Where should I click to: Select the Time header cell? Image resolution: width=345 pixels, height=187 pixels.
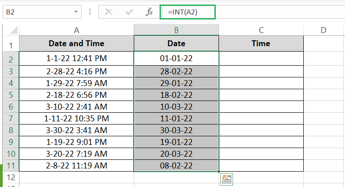click(261, 43)
